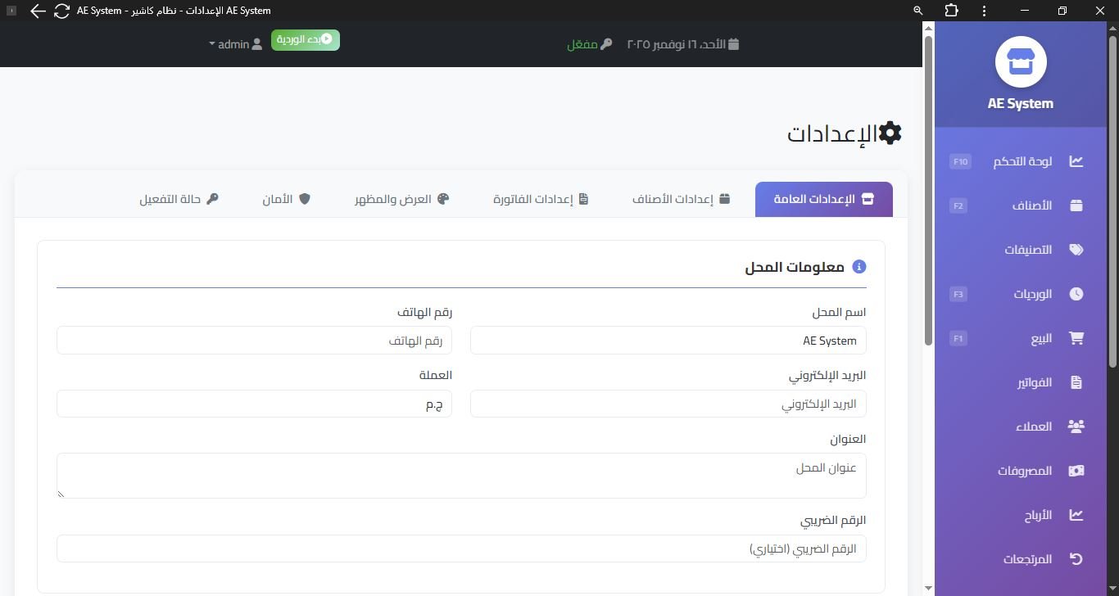Select the المرتجعات returns arrow icon
The height and width of the screenshot is (596, 1119).
click(x=1076, y=559)
